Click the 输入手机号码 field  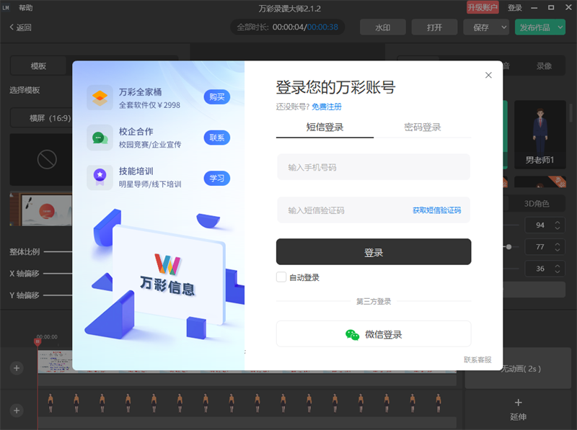374,167
